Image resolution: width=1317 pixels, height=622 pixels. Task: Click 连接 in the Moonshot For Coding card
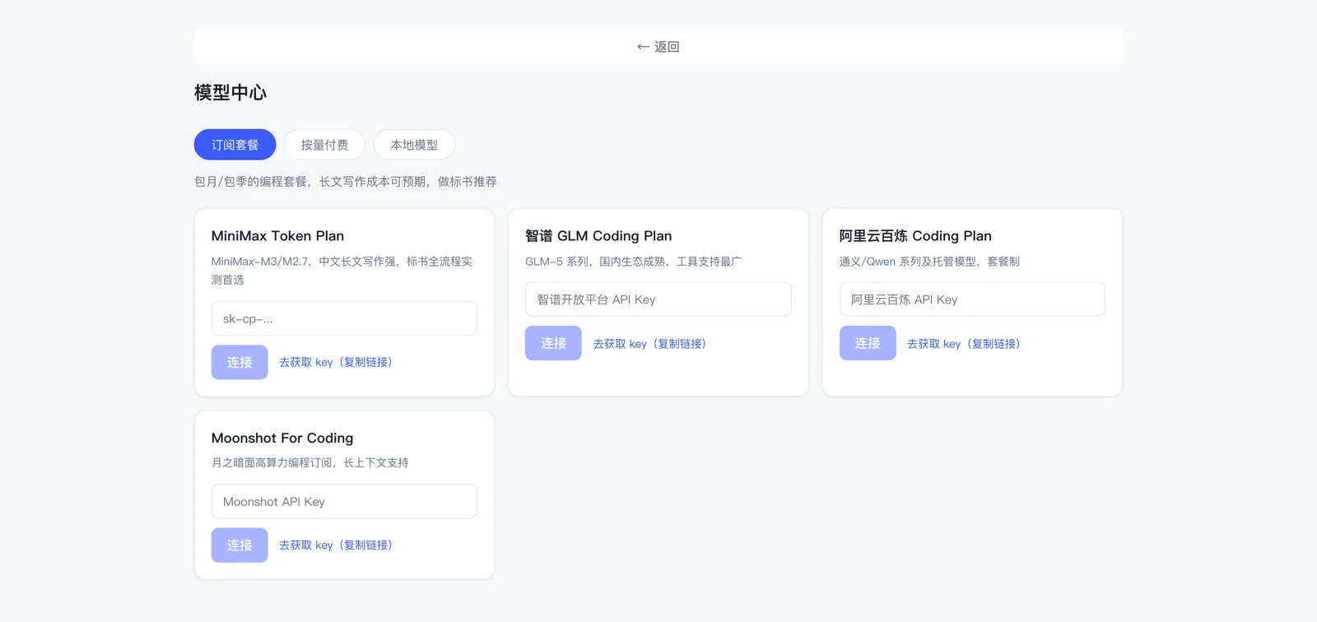240,545
